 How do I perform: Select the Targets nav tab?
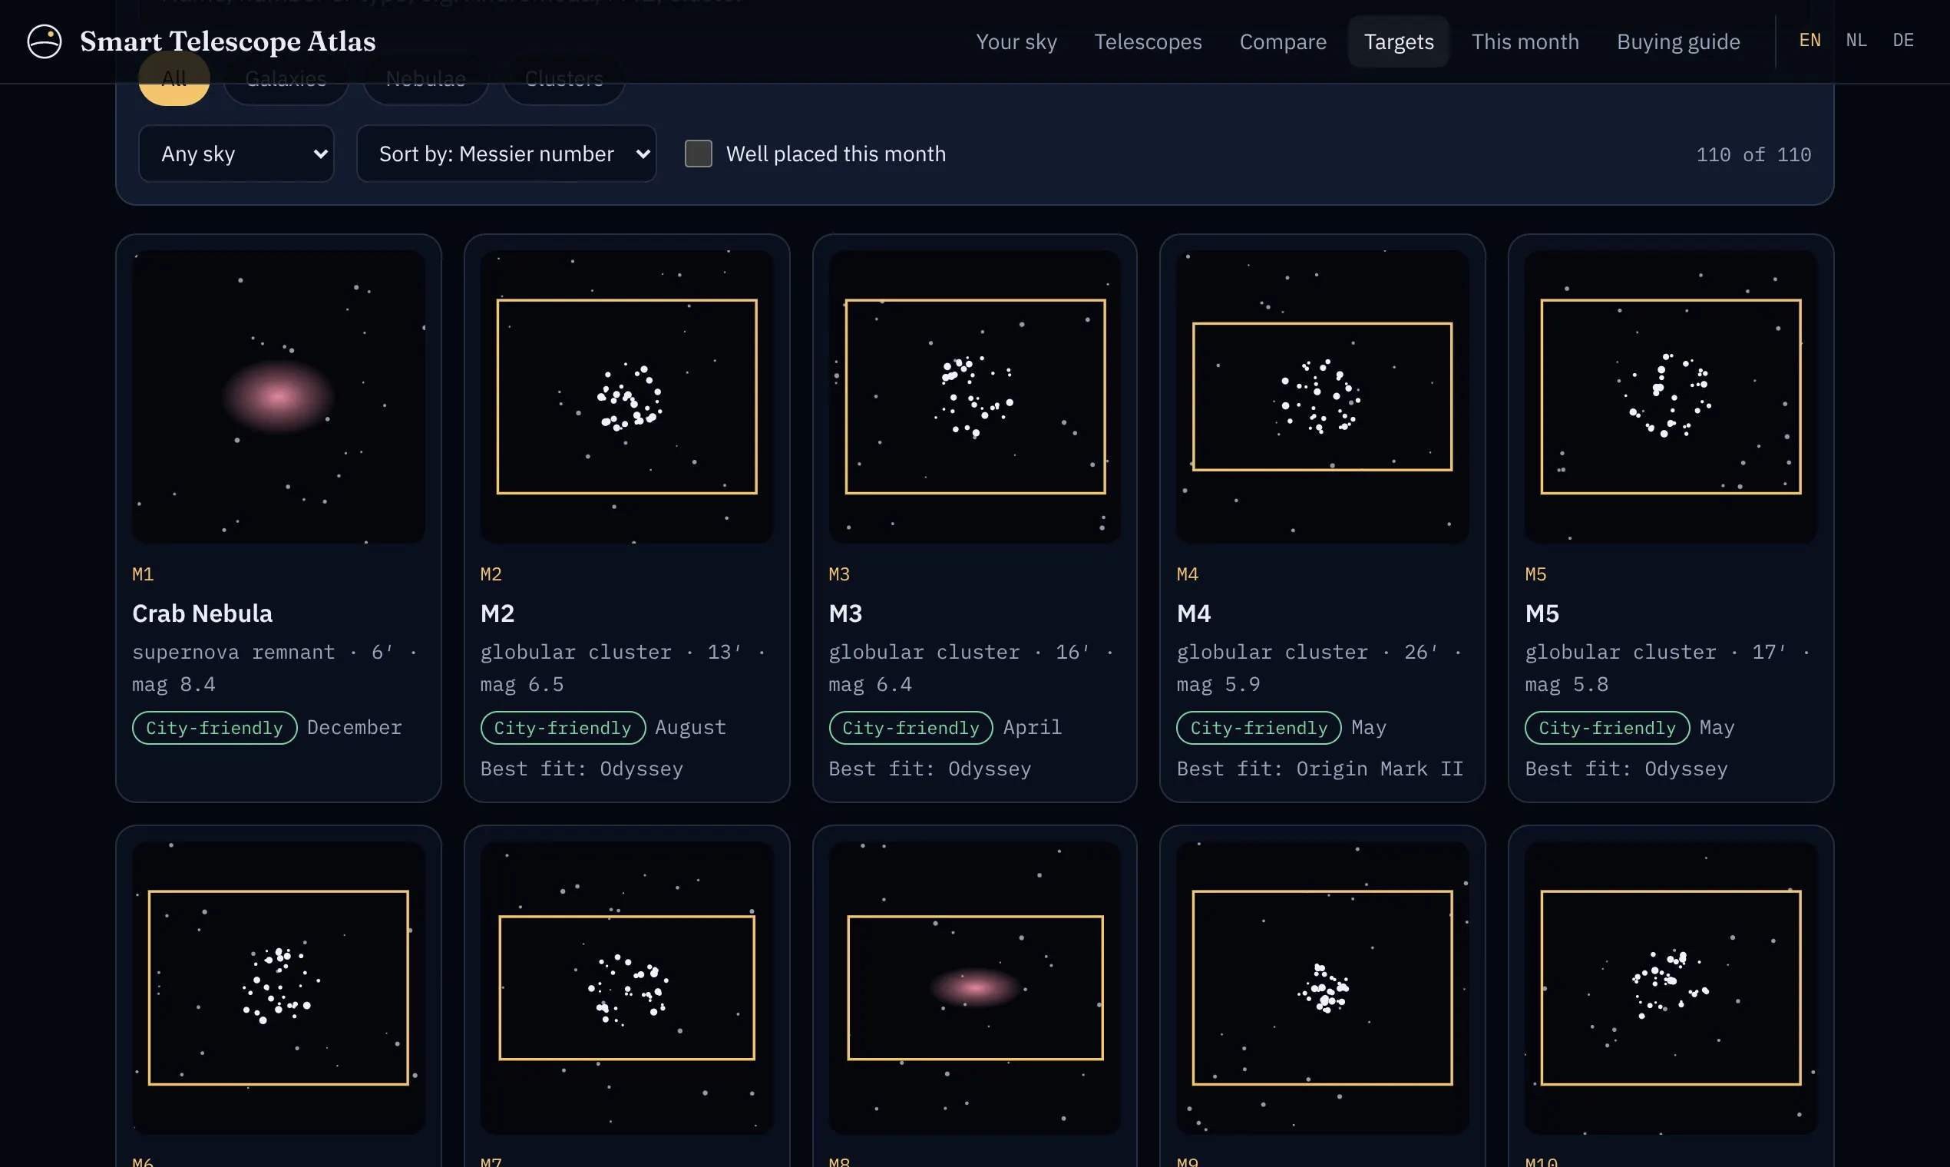(x=1398, y=41)
